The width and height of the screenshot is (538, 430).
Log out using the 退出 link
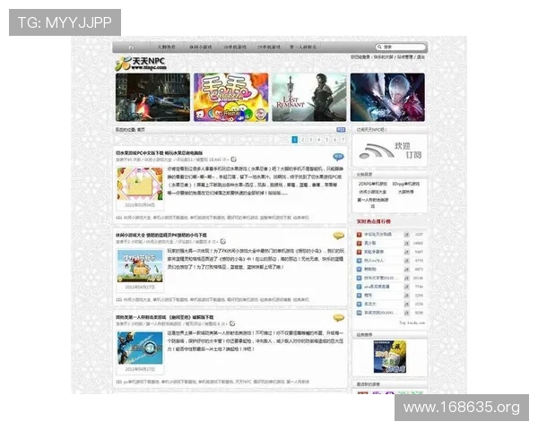[421, 57]
